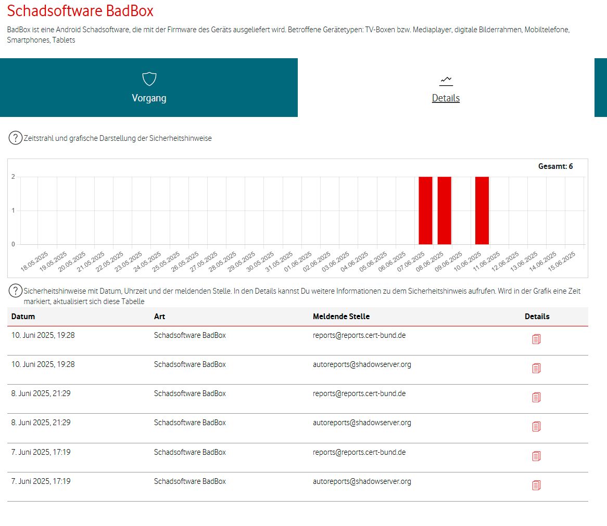Select the red bar for 08.06.2025

(445, 211)
